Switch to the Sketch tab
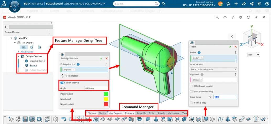 click(102, 113)
